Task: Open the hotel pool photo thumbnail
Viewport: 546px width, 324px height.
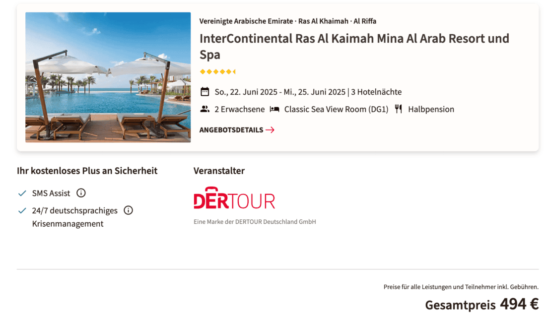Action: 108,77
